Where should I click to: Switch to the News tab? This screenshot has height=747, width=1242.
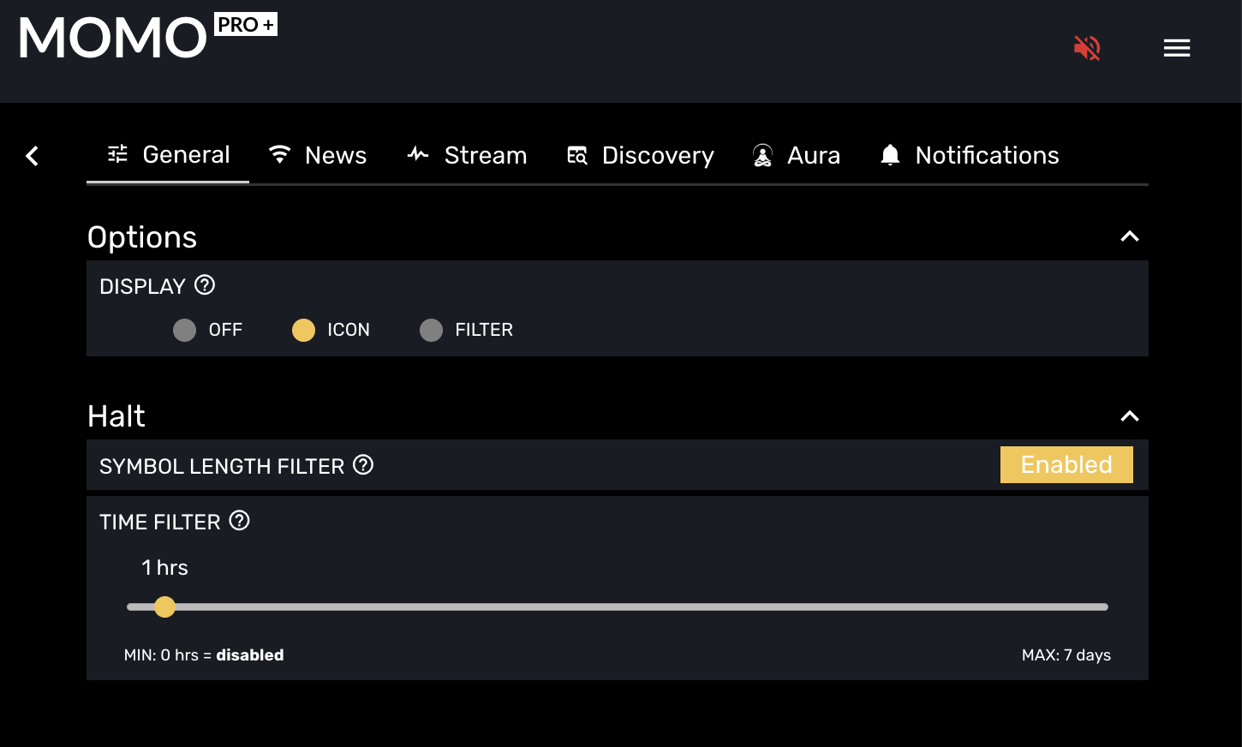click(318, 155)
